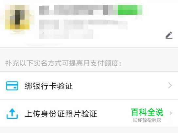Click the blue bank card icon
Image resolution: width=178 pixels, height=133 pixels.
click(x=12, y=86)
